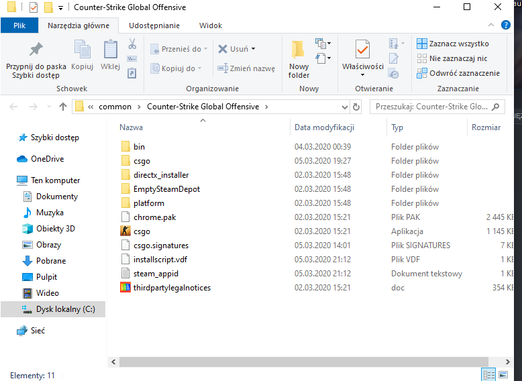Open the Easy access icon dropdown

pos(323,58)
